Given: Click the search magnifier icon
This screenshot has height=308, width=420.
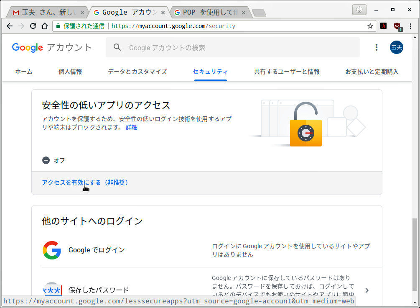Looking at the screenshot, I should pyautogui.click(x=117, y=47).
